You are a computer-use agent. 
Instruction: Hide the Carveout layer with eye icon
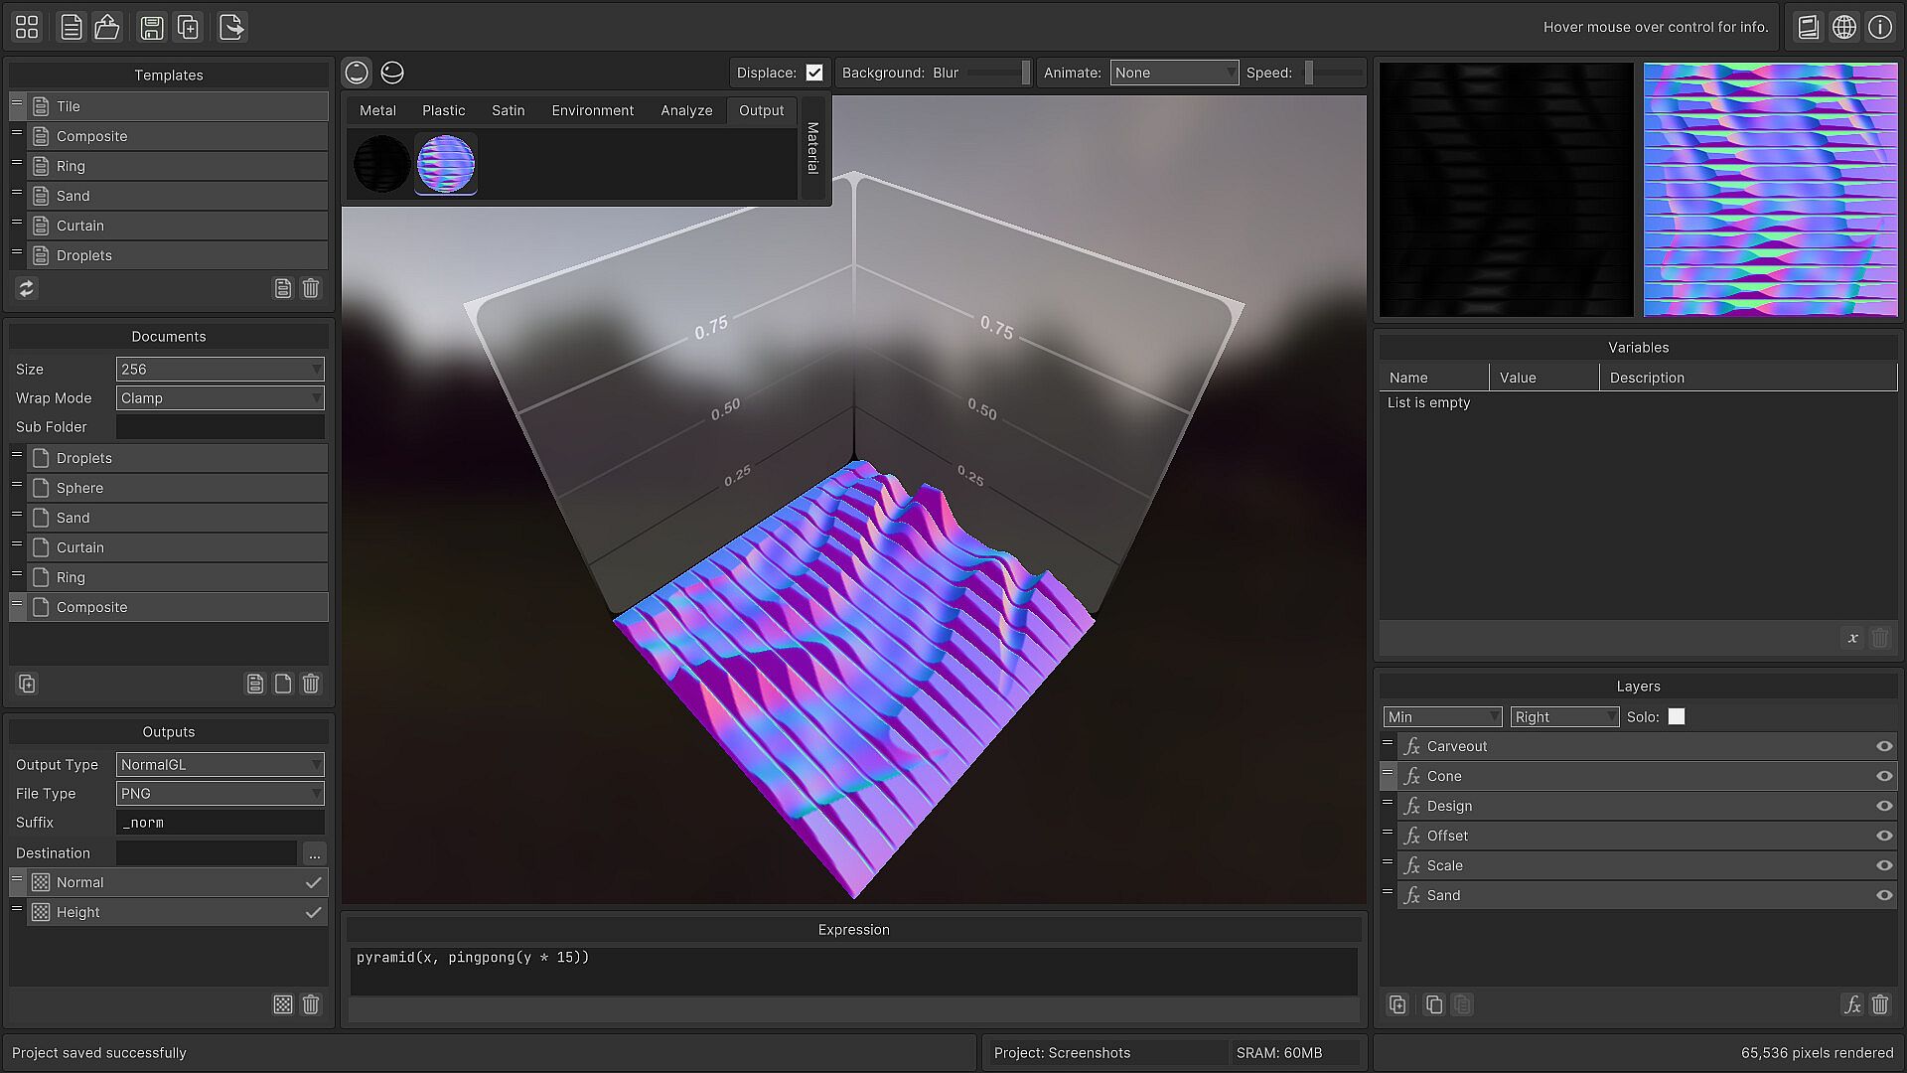[1884, 746]
